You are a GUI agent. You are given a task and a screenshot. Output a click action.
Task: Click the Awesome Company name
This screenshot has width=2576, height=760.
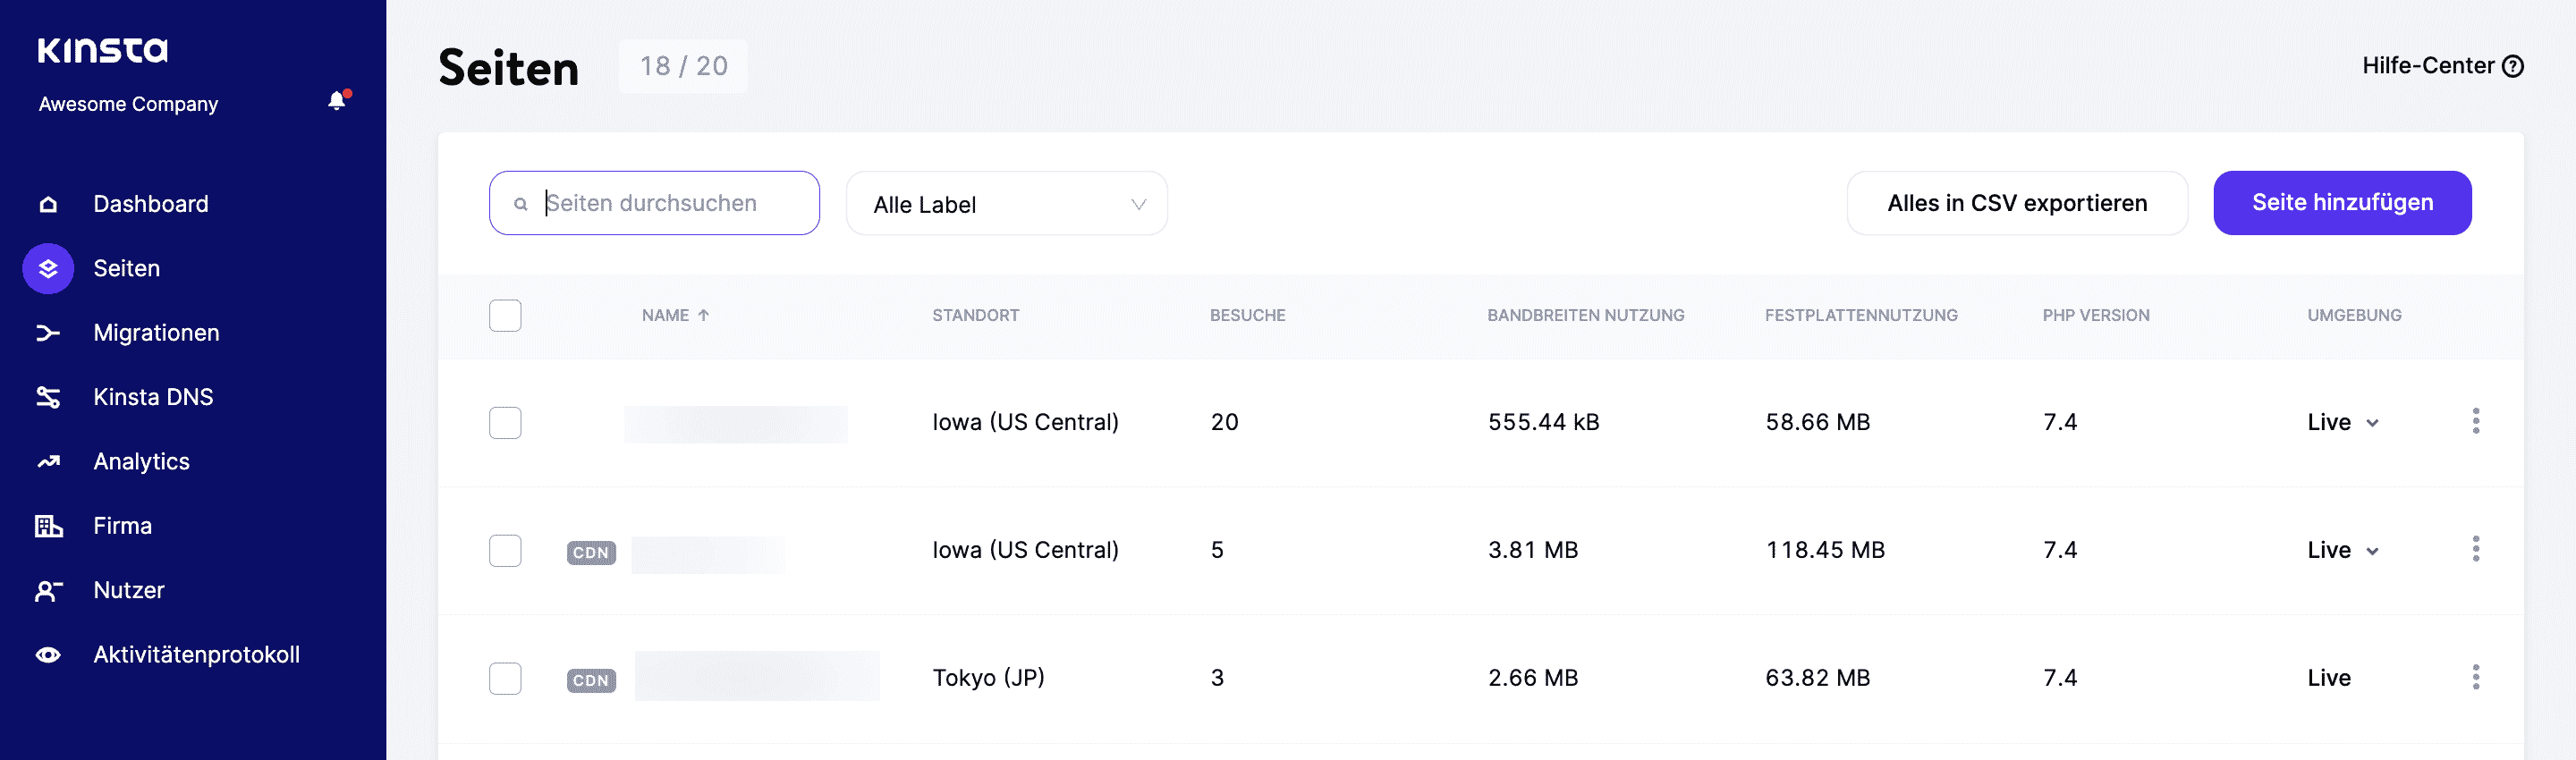click(x=128, y=104)
